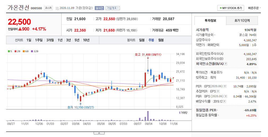This screenshot has height=137, width=268.
Task: Expand the 빠른주문 quick order dropdown
Action: click(254, 8)
